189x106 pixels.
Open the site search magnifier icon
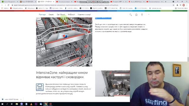(131, 15)
